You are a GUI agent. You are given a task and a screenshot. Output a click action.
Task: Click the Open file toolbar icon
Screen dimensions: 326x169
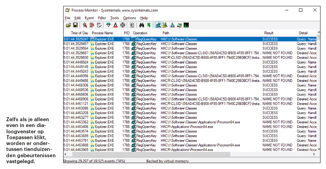tap(68, 25)
